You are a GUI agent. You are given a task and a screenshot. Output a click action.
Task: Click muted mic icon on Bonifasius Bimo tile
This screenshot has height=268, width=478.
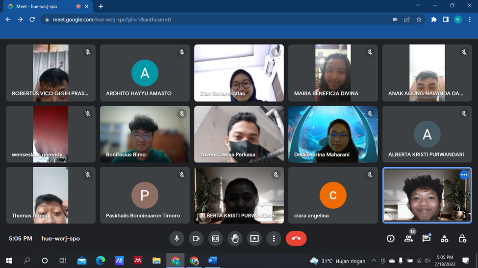(x=182, y=114)
